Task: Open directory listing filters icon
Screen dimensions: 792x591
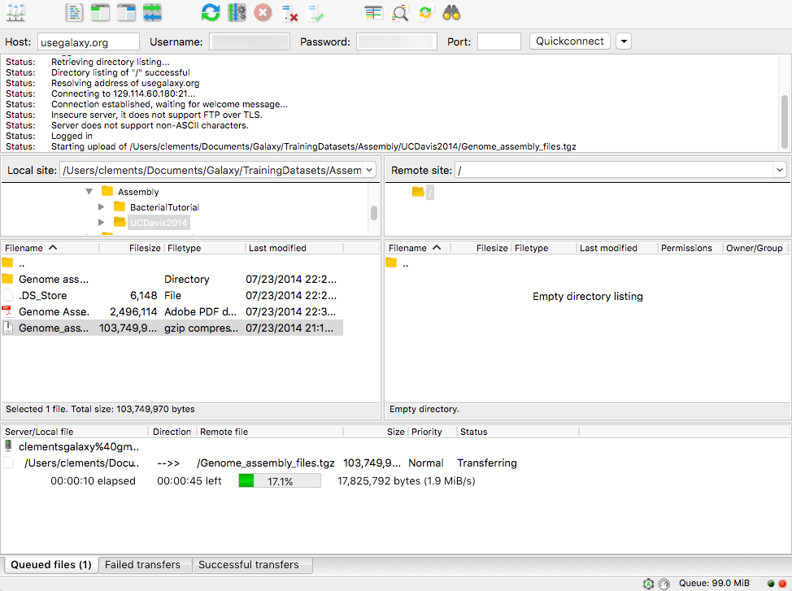Action: (373, 13)
